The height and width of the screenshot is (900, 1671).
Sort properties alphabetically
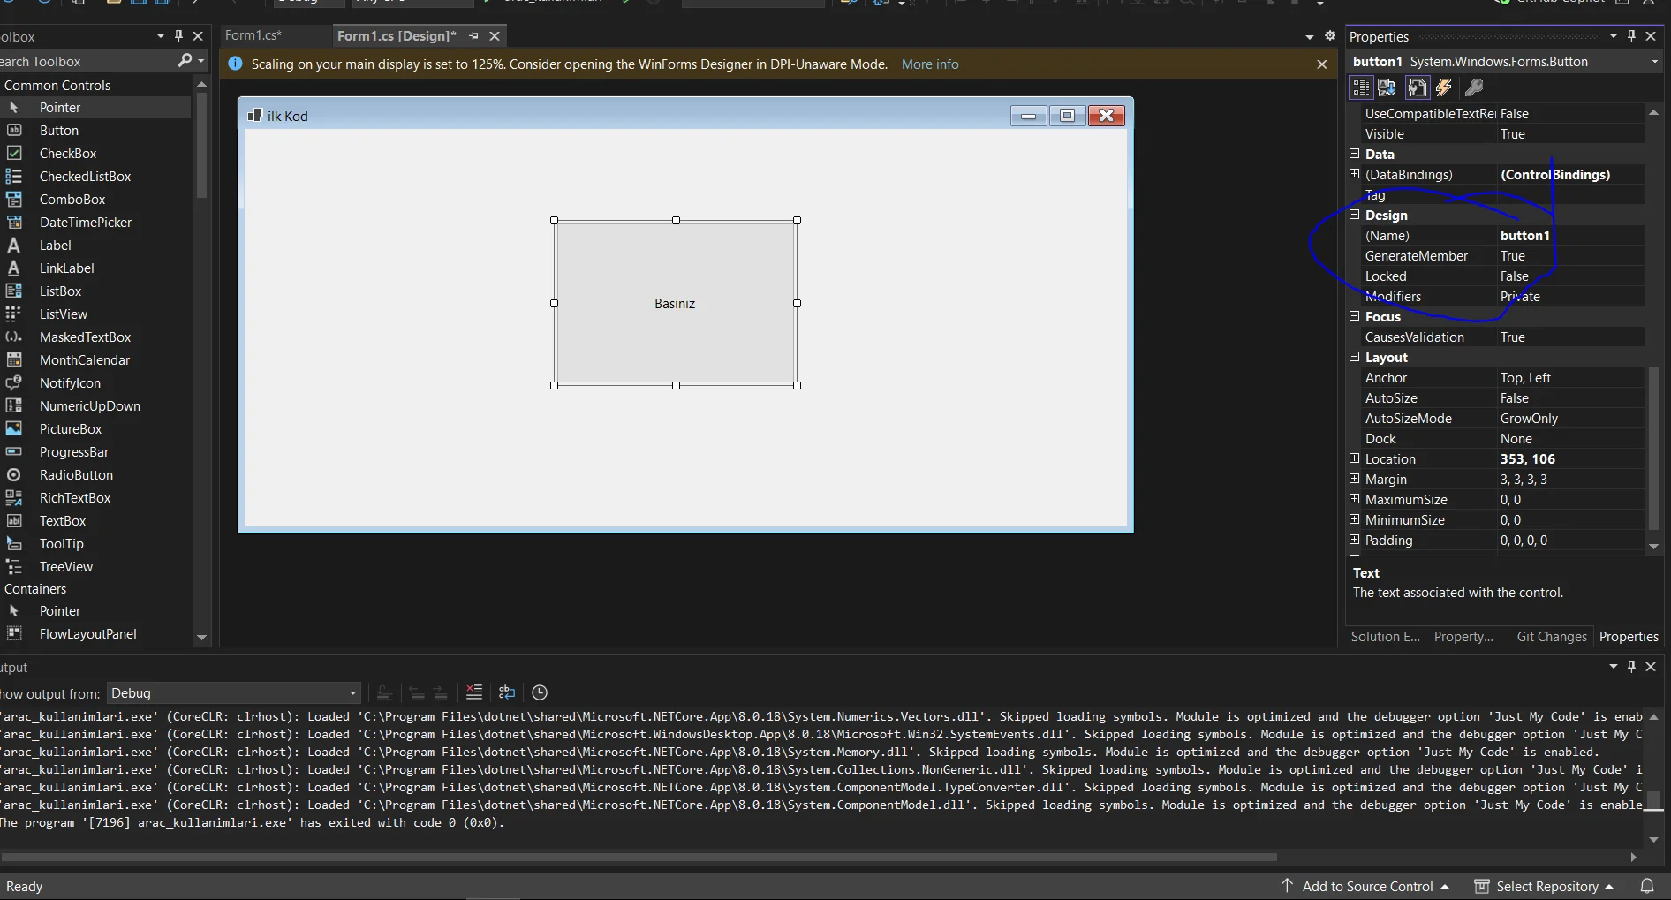[x=1387, y=87]
